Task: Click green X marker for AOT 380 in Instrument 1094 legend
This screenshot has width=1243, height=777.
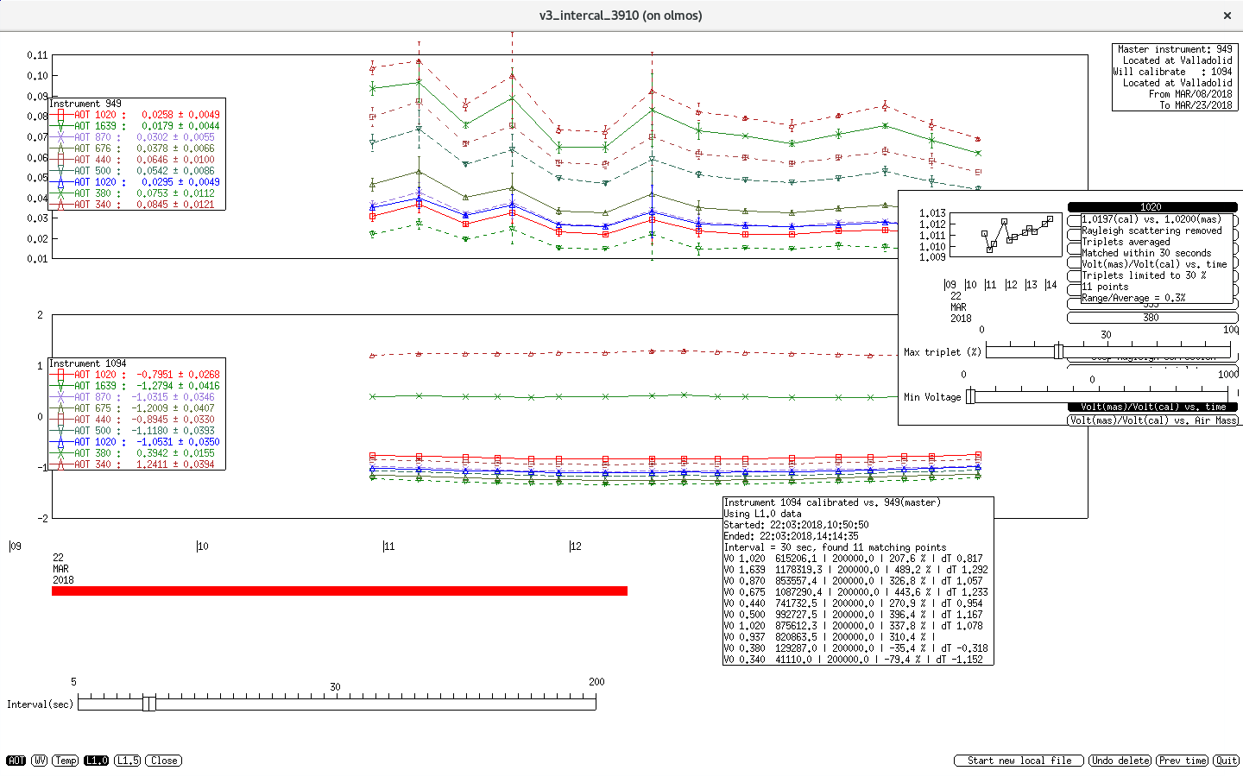Action: [60, 453]
